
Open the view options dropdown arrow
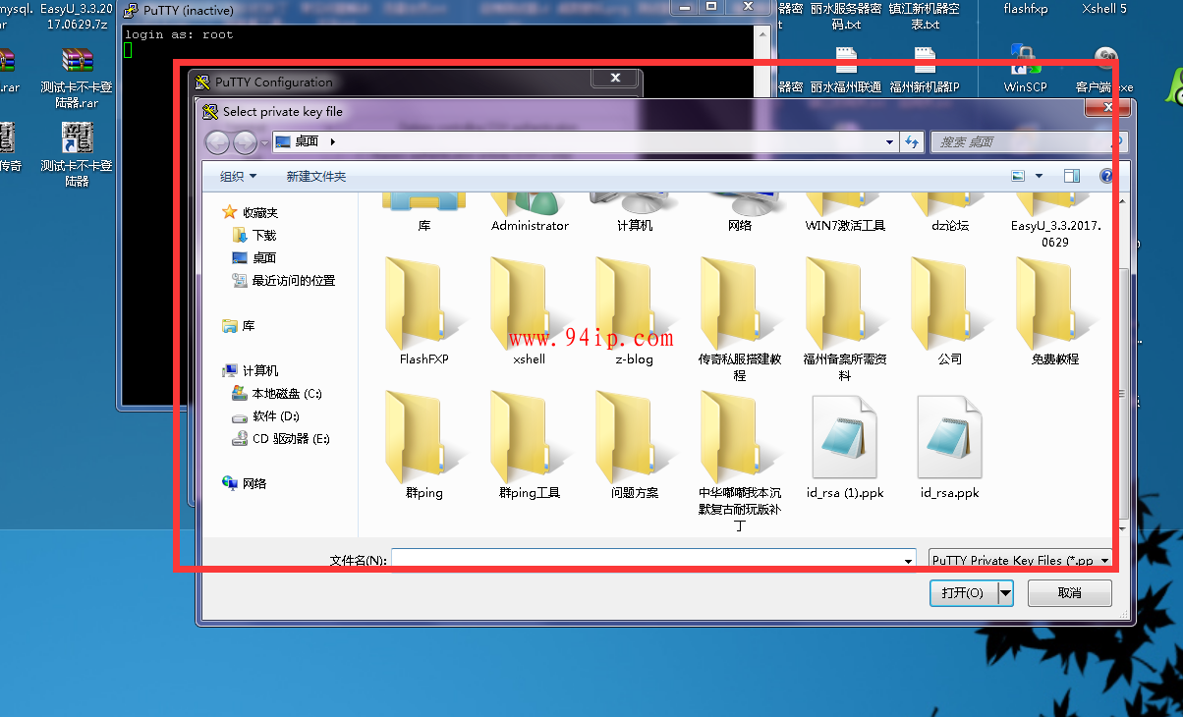tap(1039, 177)
